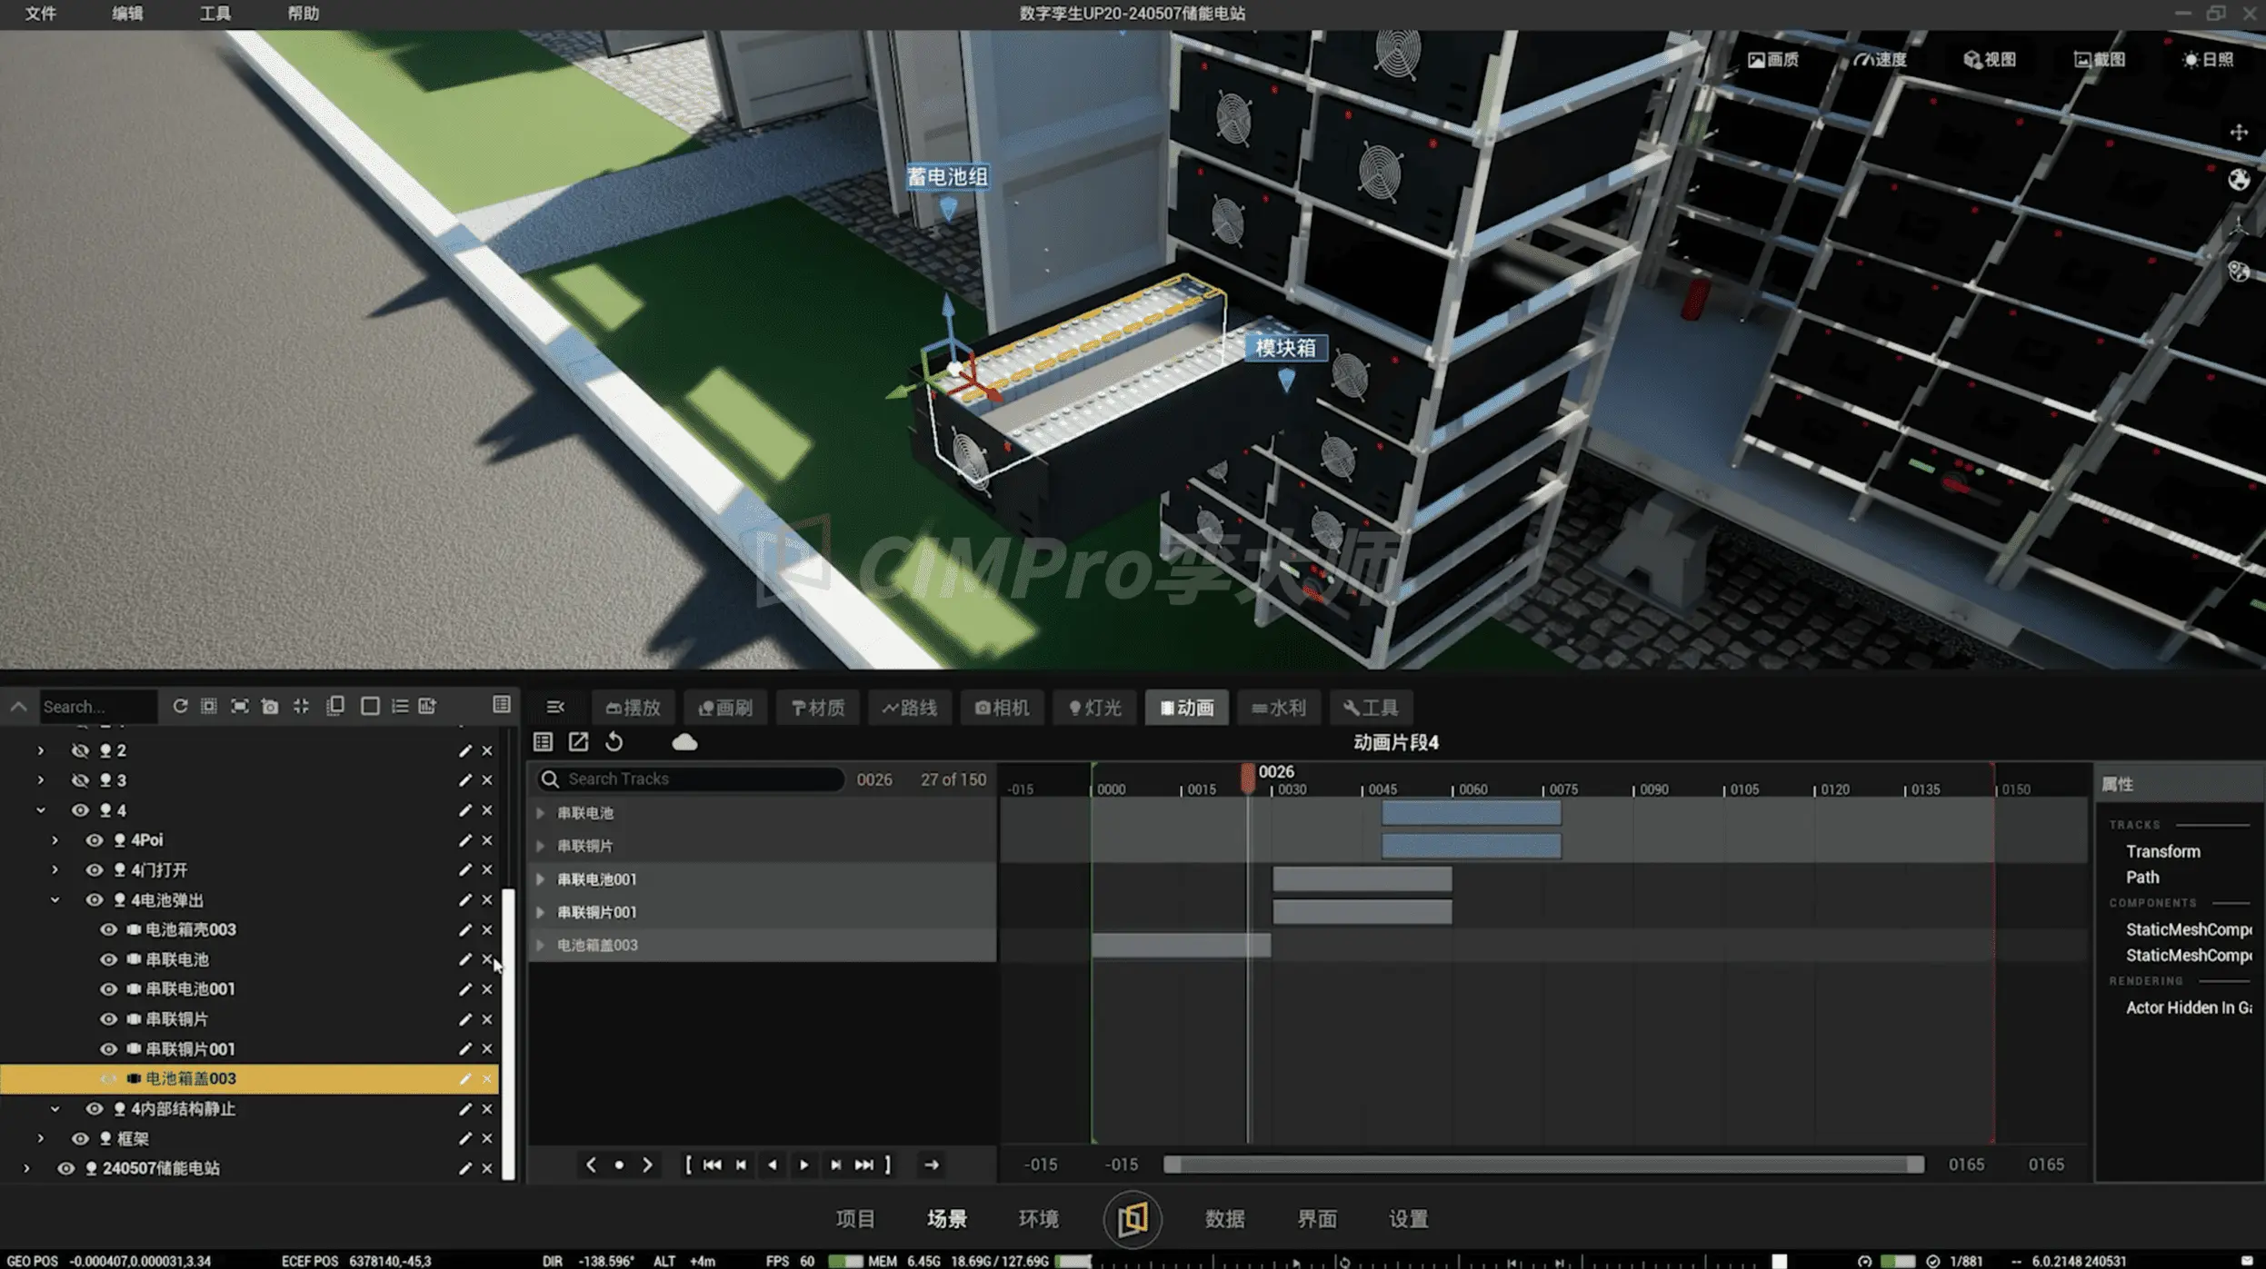Hide the 串联铜片 layer via eye icon

click(108, 1019)
